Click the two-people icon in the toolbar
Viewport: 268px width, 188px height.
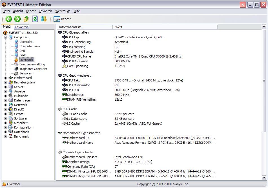click(x=44, y=19)
